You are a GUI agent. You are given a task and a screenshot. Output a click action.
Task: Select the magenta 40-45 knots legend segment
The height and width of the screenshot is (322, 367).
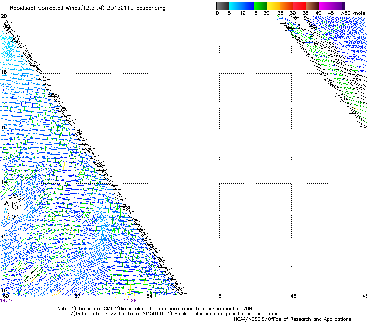click(x=325, y=6)
